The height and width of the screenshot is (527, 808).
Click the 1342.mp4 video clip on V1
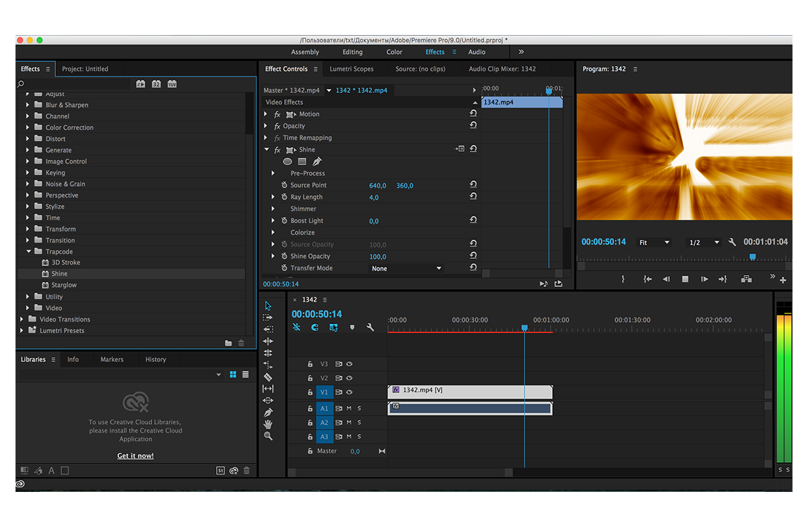(465, 391)
